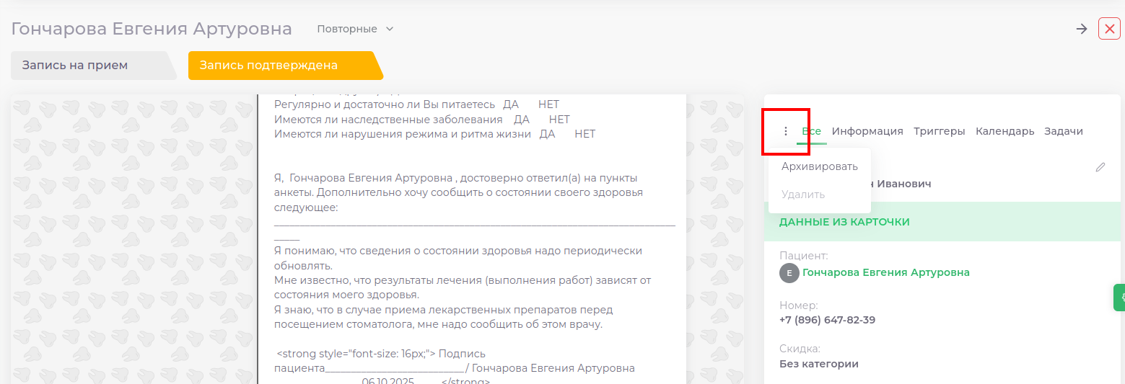Screen dimensions: 1125x384
Task: Select the Запись на прием stage
Action: point(92,66)
